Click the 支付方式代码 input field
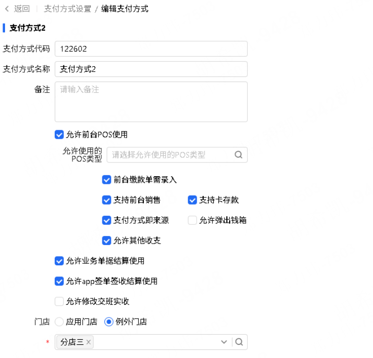 coord(151,49)
